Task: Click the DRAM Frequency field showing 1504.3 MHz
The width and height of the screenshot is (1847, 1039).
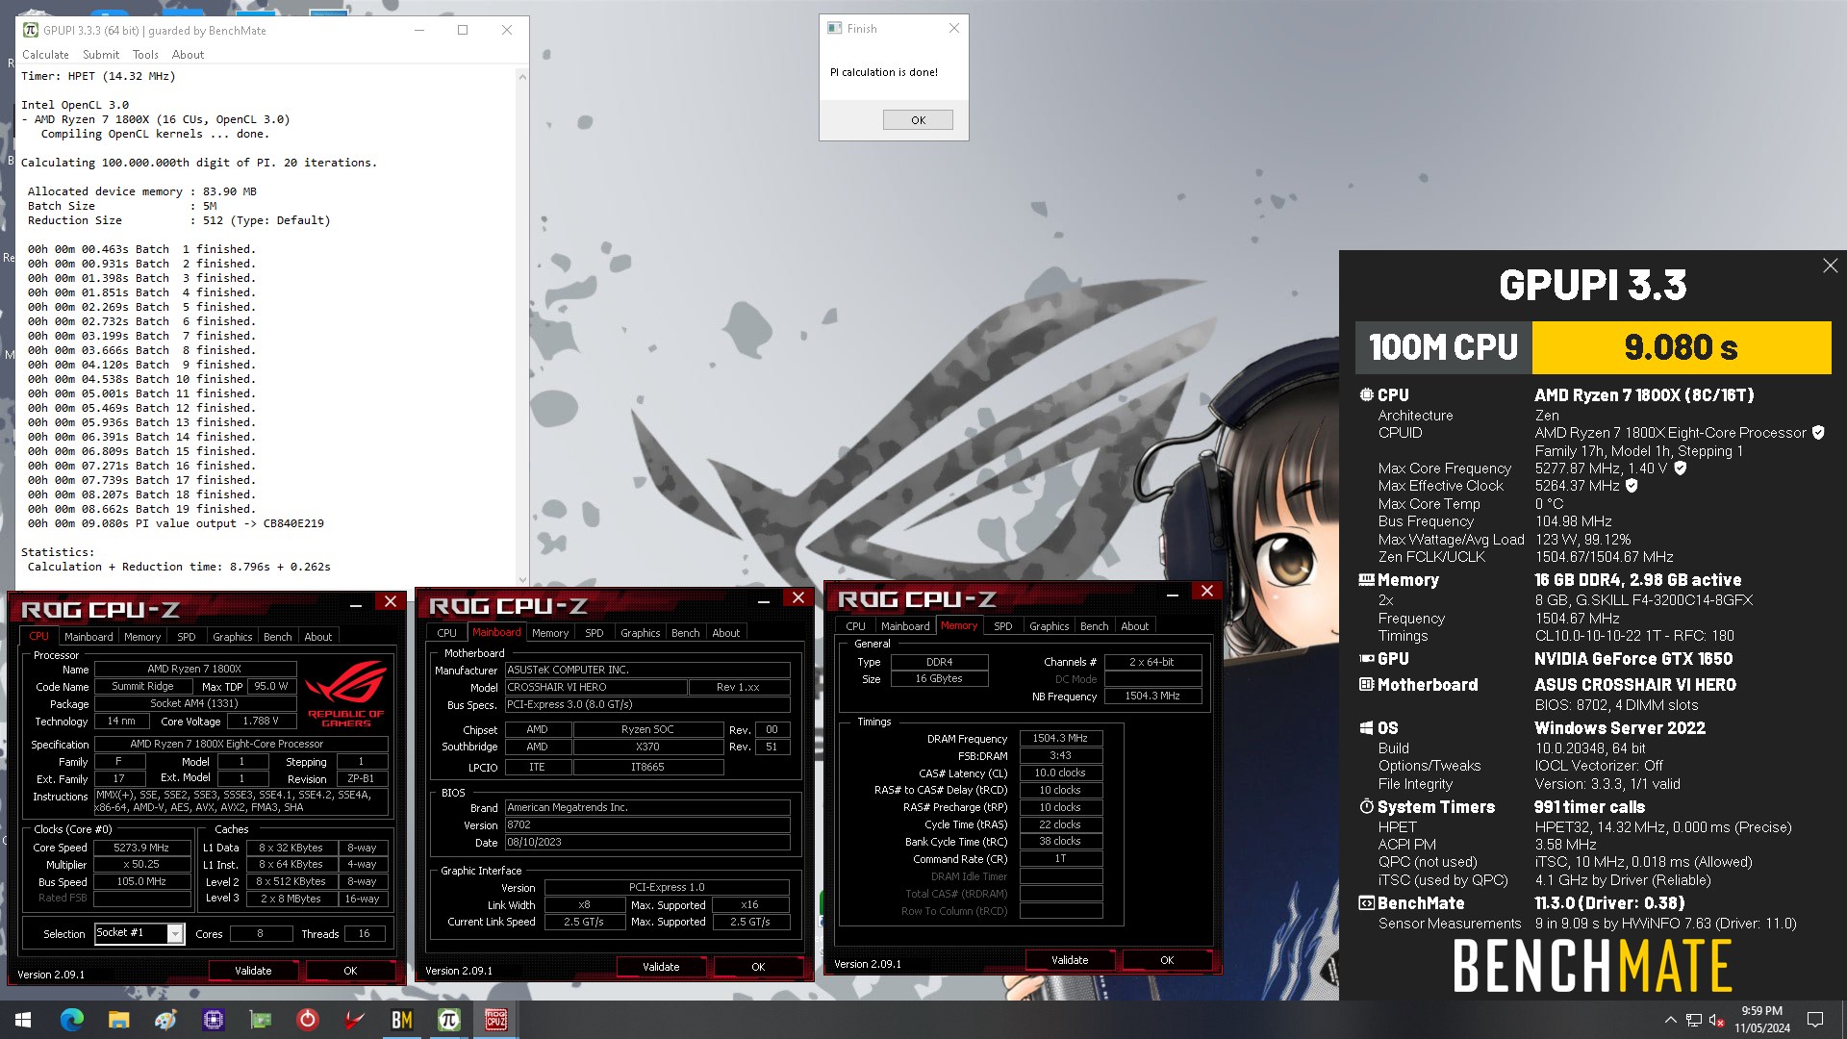Action: point(1060,738)
